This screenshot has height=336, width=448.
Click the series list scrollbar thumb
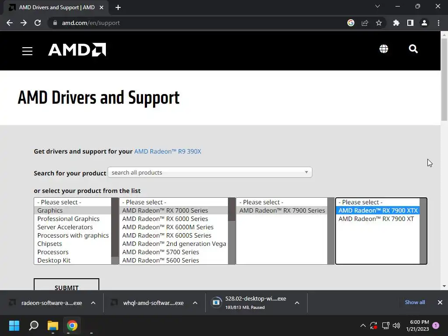[232, 210]
